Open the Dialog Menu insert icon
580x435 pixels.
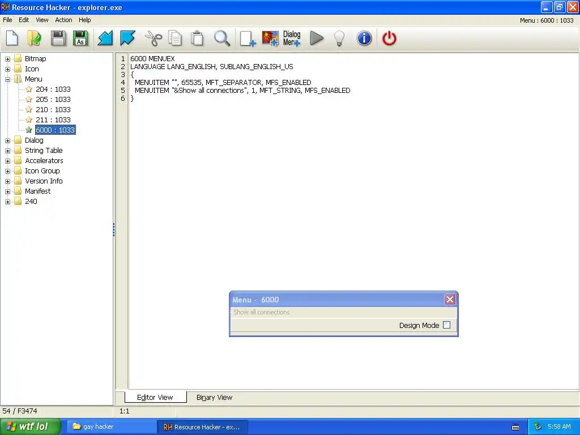(292, 39)
